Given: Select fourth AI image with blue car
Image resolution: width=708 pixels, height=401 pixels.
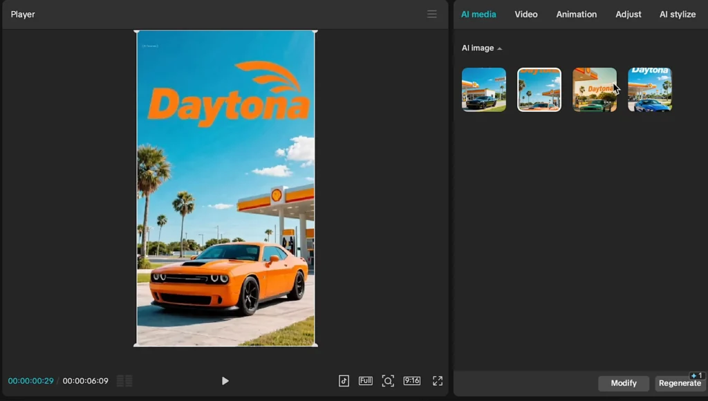Looking at the screenshot, I should 650,89.
